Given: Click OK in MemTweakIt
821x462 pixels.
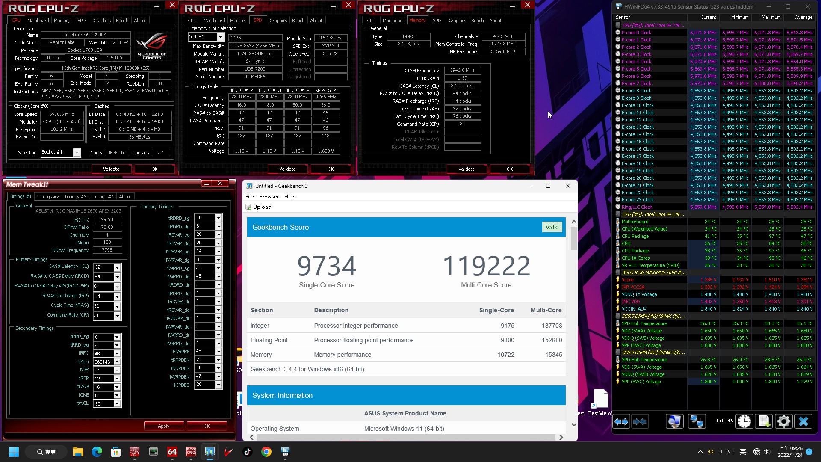Looking at the screenshot, I should pyautogui.click(x=207, y=426).
